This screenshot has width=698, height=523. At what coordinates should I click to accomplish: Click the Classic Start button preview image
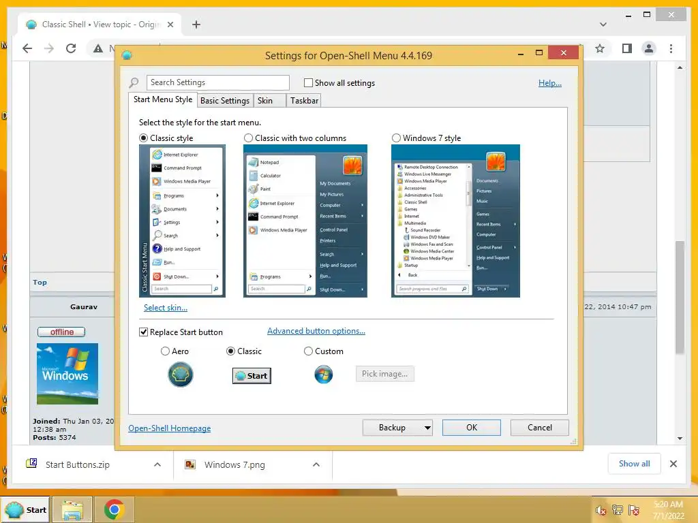(x=252, y=376)
